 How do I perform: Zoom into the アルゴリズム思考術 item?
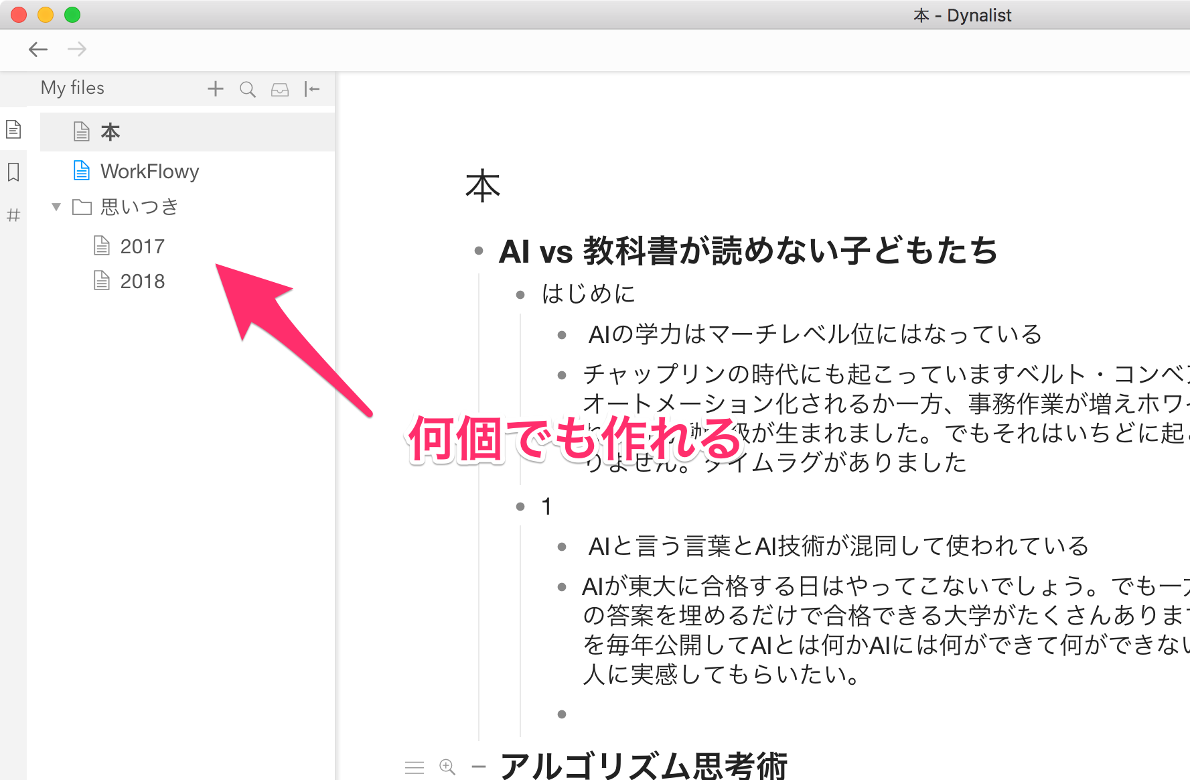tap(447, 767)
